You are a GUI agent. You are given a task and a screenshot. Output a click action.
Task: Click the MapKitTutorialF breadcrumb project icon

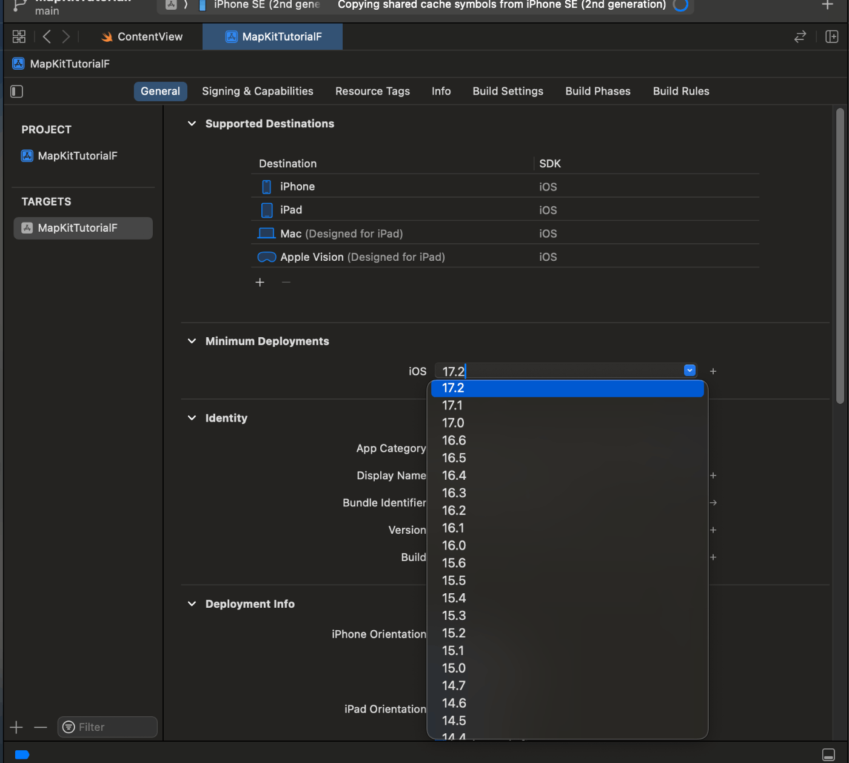(19, 64)
